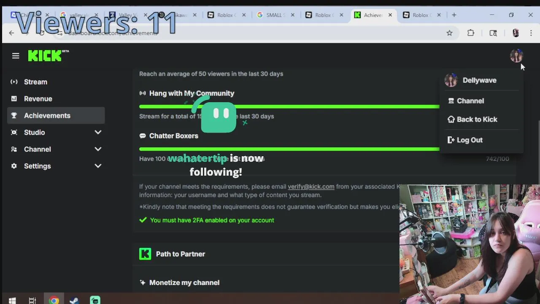540x304 pixels.
Task: Open the green app on the taskbar
Action: tap(95, 300)
